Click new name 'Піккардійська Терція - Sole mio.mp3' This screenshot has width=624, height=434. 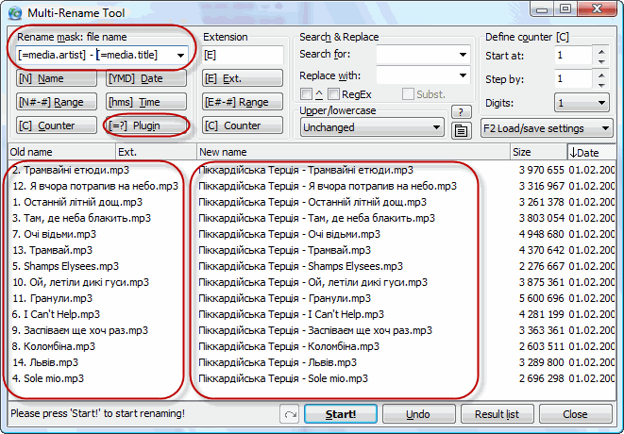coord(283,378)
